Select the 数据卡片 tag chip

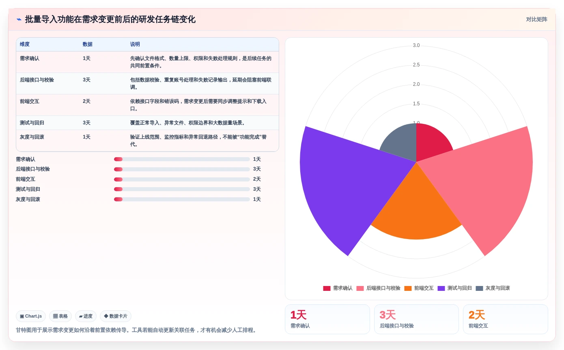coord(116,316)
